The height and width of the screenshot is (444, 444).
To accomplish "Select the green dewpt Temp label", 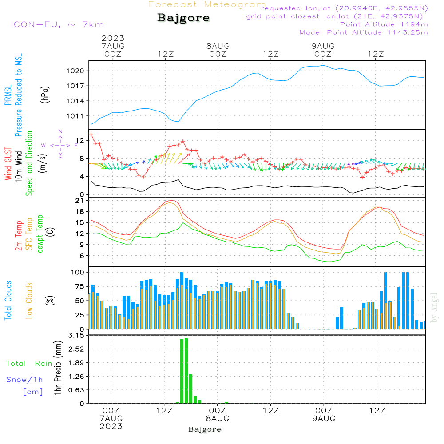I will tap(40, 233).
